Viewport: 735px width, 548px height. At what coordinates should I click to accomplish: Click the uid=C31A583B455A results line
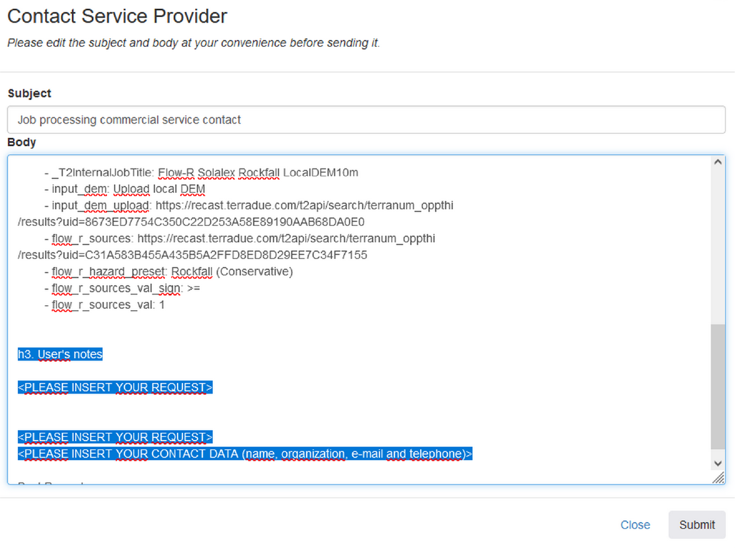192,255
